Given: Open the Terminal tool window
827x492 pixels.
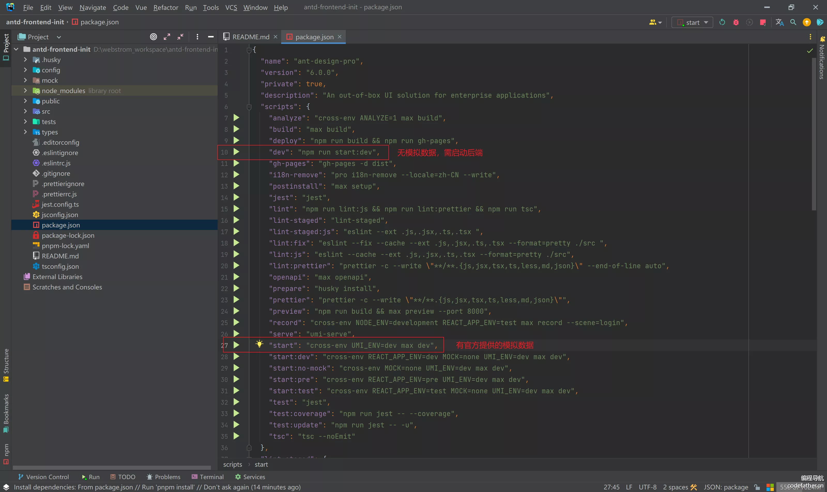Looking at the screenshot, I should pyautogui.click(x=208, y=477).
